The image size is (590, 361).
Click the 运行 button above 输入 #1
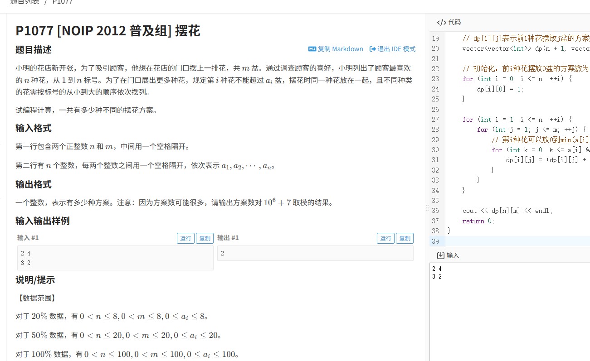pyautogui.click(x=185, y=237)
